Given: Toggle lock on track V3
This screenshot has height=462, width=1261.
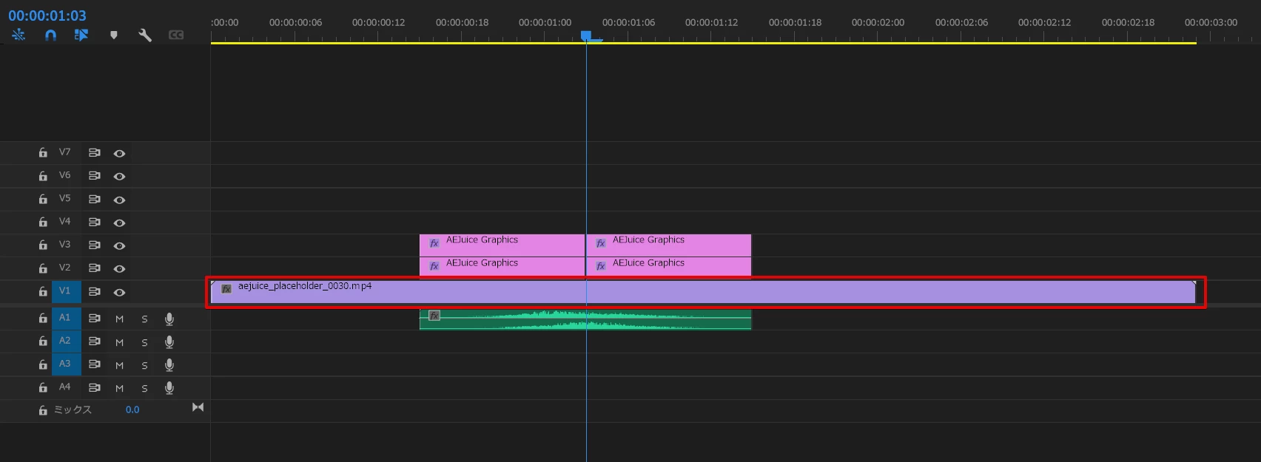Looking at the screenshot, I should tap(43, 245).
